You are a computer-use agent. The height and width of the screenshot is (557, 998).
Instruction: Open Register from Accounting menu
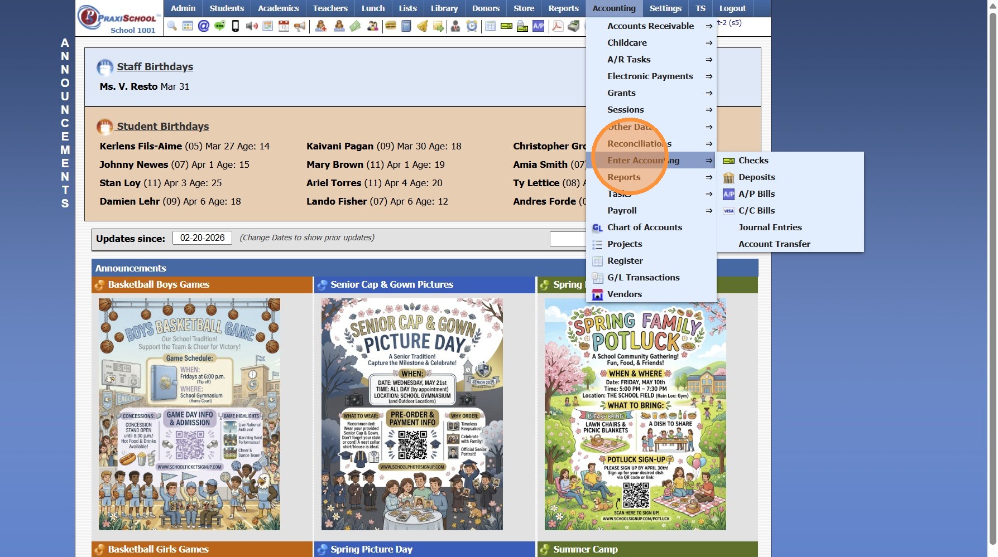tap(651, 261)
